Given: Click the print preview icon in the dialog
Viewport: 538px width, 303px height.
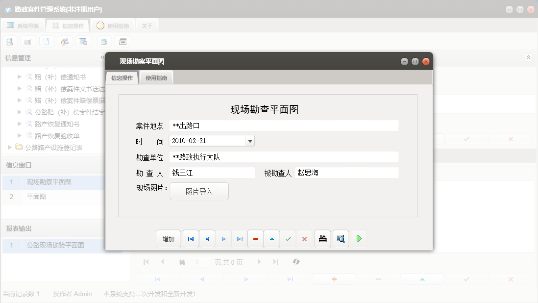Looking at the screenshot, I should pos(341,239).
